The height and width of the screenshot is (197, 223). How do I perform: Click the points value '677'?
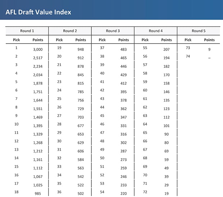pos(81,126)
